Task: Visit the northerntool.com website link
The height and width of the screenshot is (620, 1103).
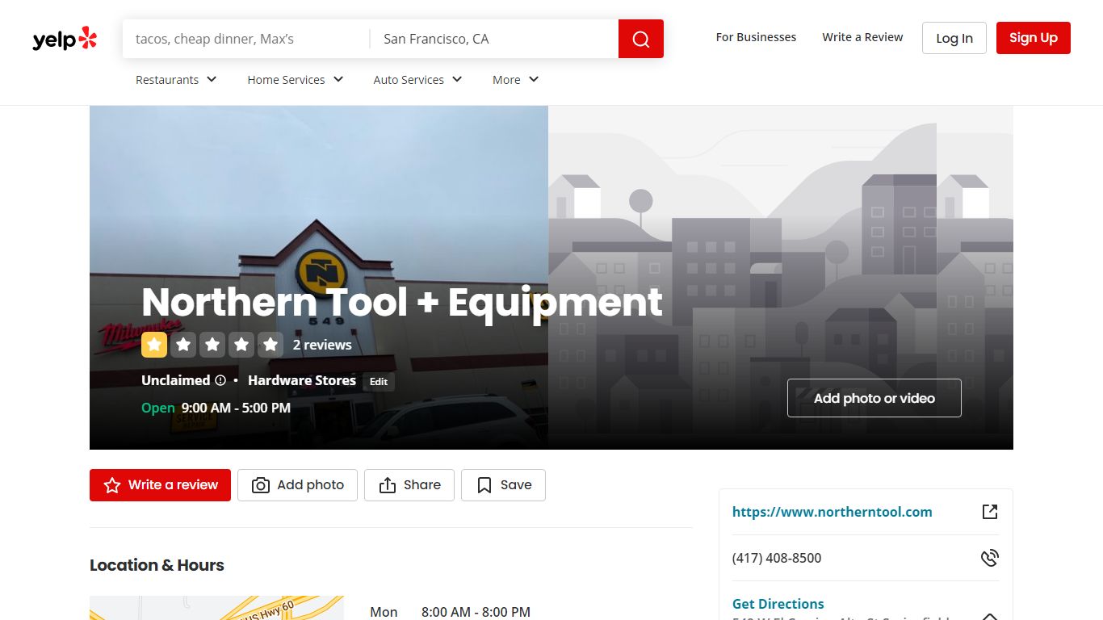Action: pyautogui.click(x=832, y=512)
